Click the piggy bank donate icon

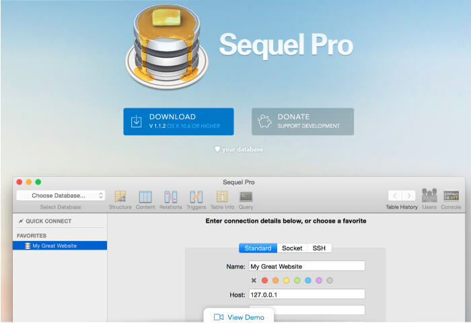(x=264, y=121)
